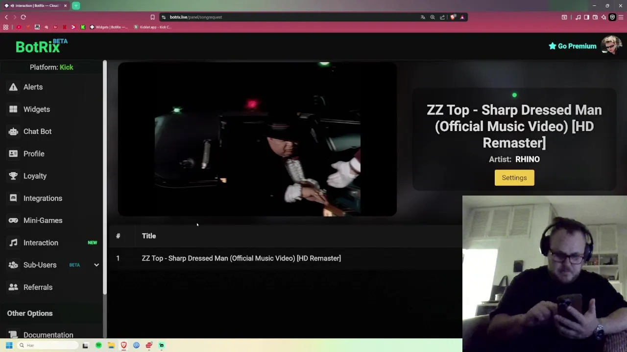627x352 pixels.
Task: Click the RHINO artist name
Action: coord(528,159)
